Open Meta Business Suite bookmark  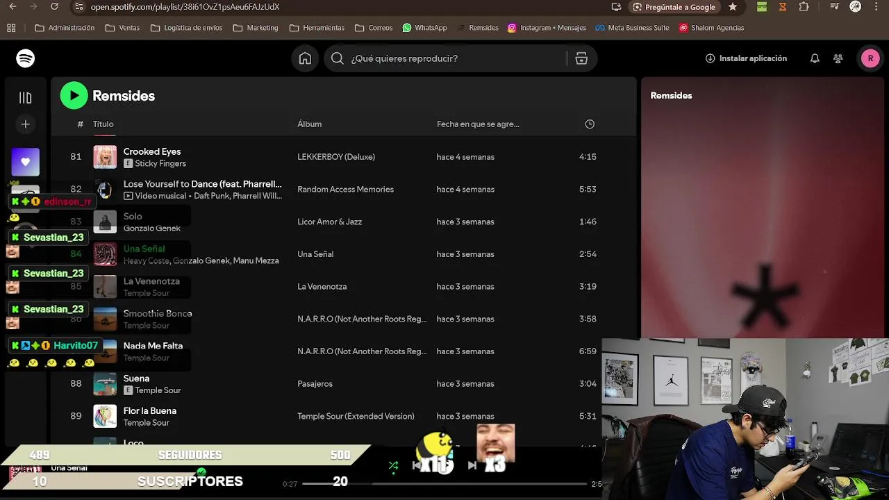click(x=633, y=28)
